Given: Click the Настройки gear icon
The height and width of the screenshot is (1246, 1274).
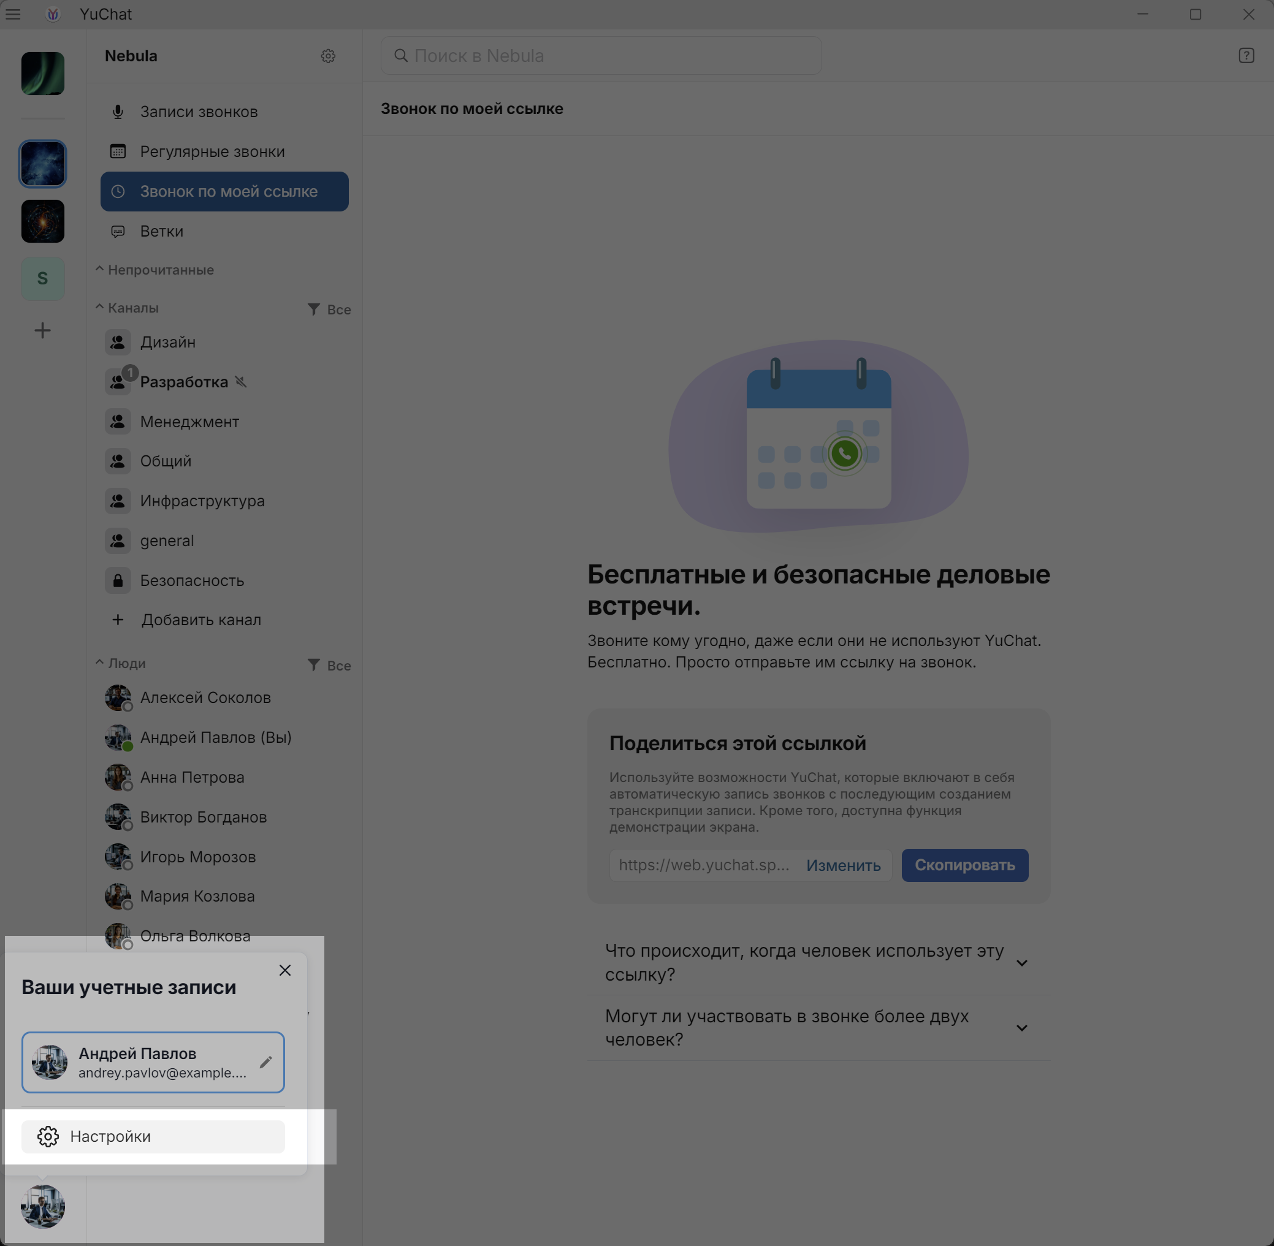Looking at the screenshot, I should [48, 1138].
